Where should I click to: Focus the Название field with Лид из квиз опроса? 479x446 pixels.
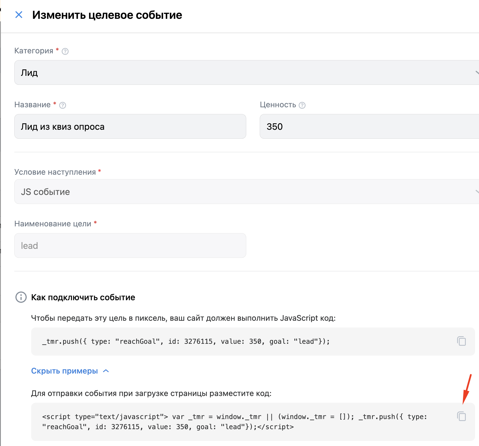pyautogui.click(x=130, y=126)
